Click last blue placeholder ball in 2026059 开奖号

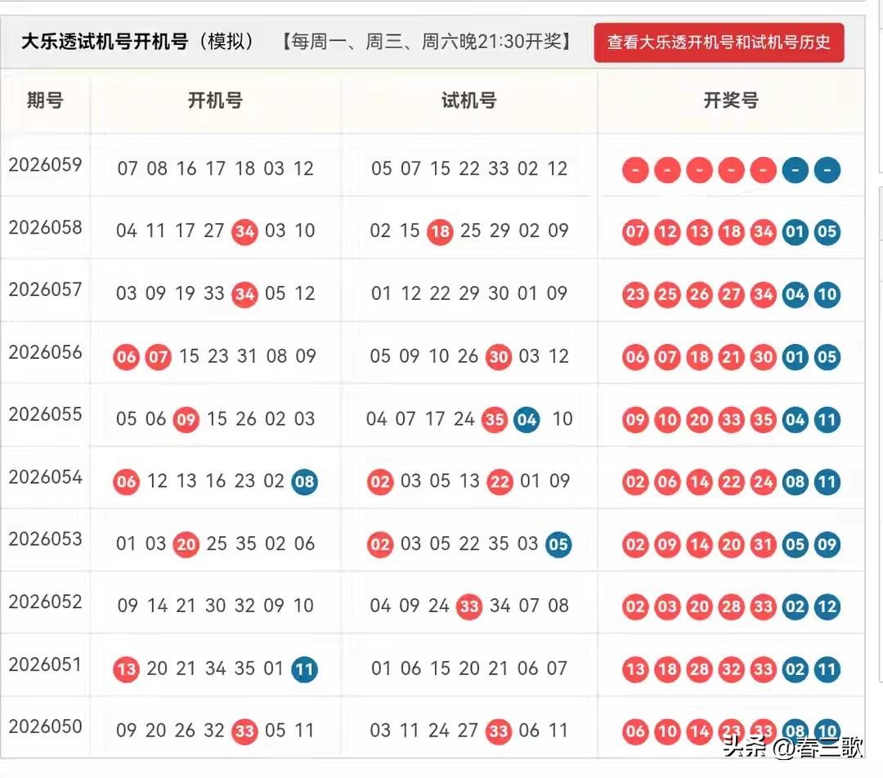[827, 170]
